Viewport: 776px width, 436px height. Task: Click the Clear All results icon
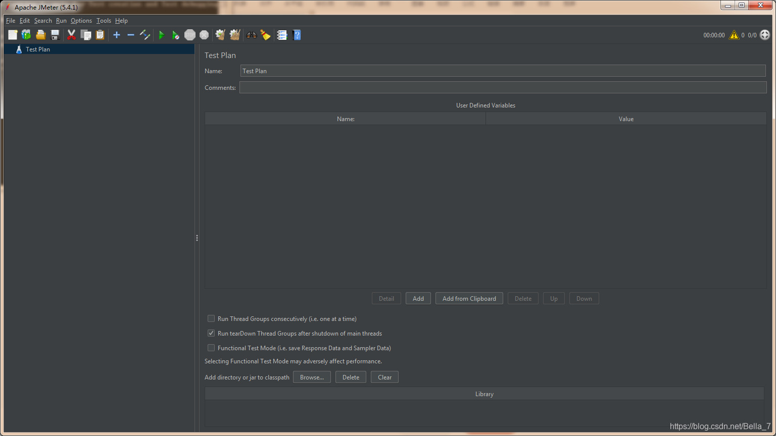pyautogui.click(x=234, y=35)
